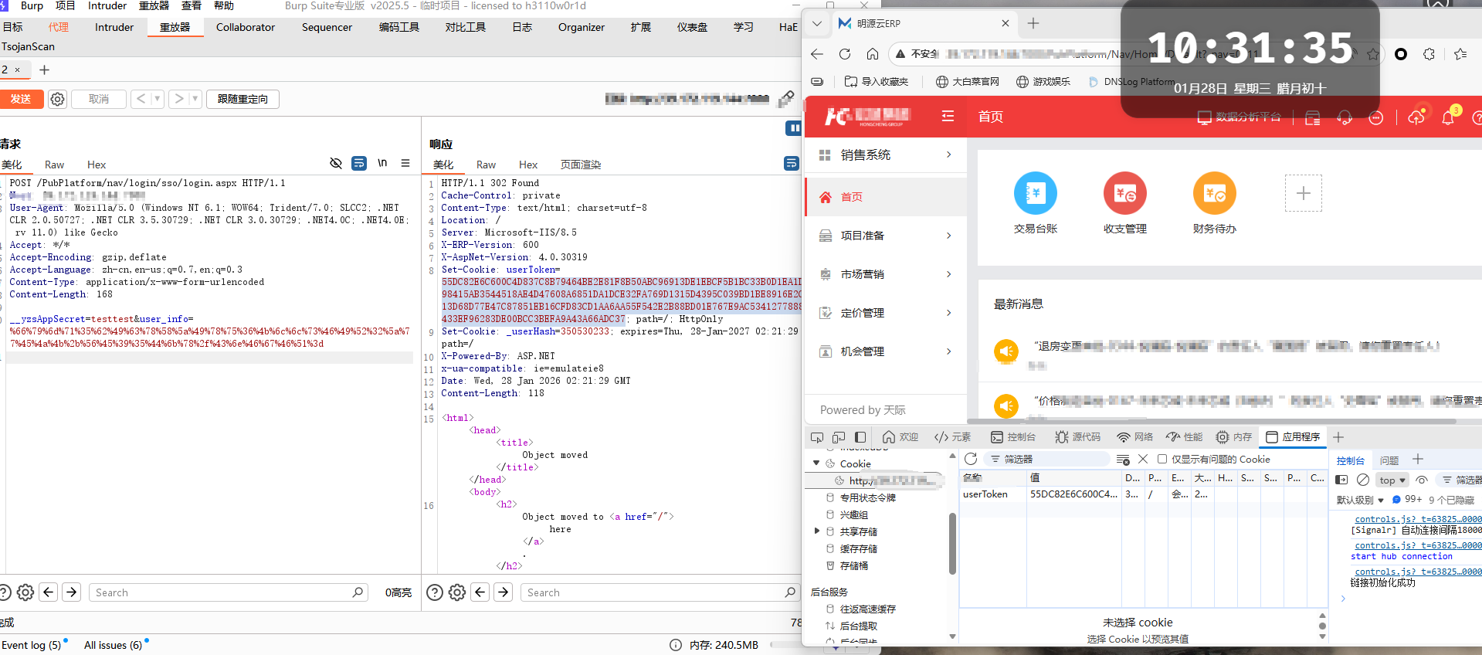Open history back dropdown arrow in Repeater
1482x655 pixels.
[x=158, y=99]
